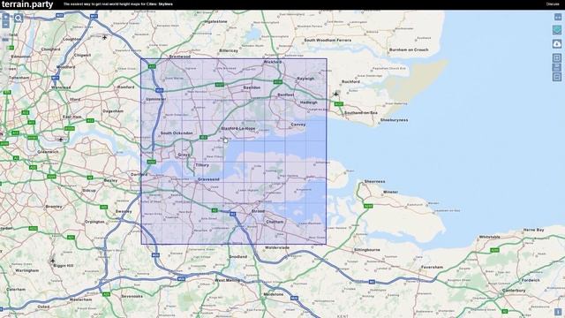Click the Billericay label
This screenshot has width=565, height=318.
pyautogui.click(x=229, y=51)
